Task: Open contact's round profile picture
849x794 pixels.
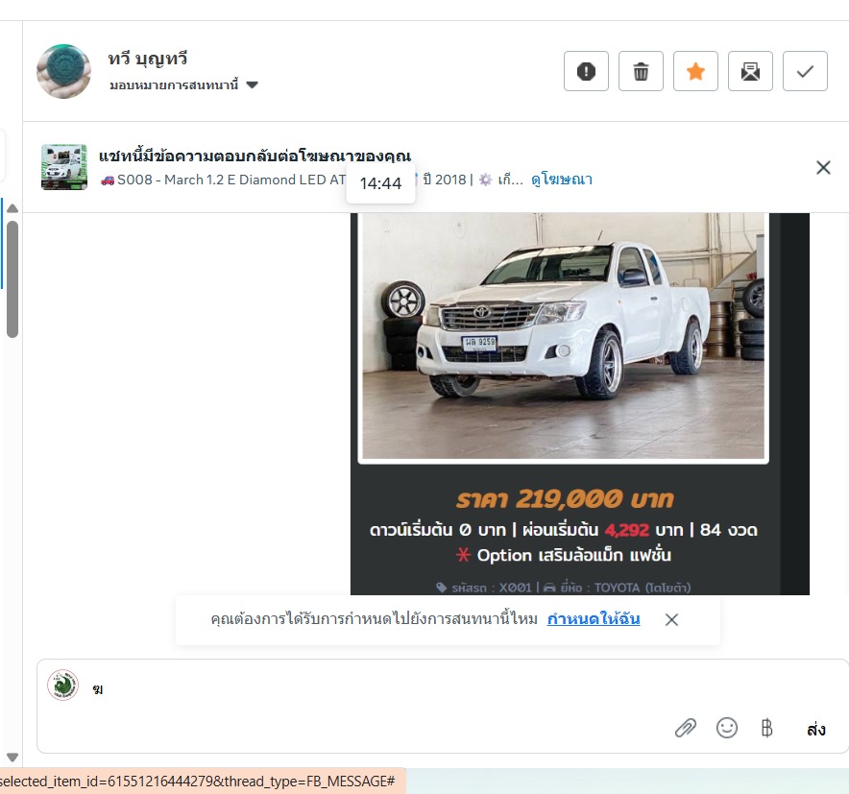Action: 63,71
